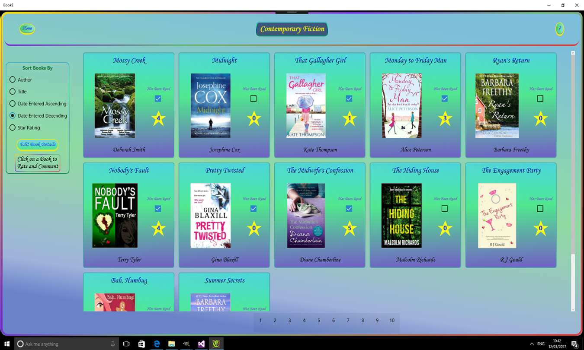Toggle Has Been Read for Mossy Creek

[158, 99]
